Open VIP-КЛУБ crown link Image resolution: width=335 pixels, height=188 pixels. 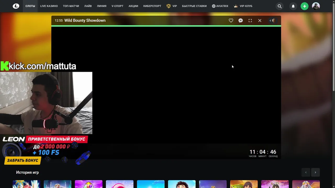point(243,6)
